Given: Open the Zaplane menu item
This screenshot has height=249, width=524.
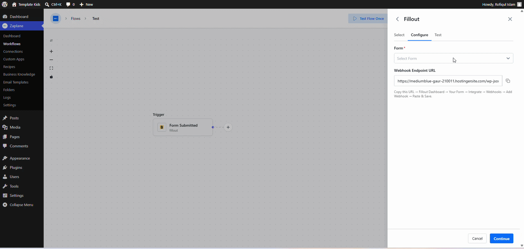Looking at the screenshot, I should 22,26.
